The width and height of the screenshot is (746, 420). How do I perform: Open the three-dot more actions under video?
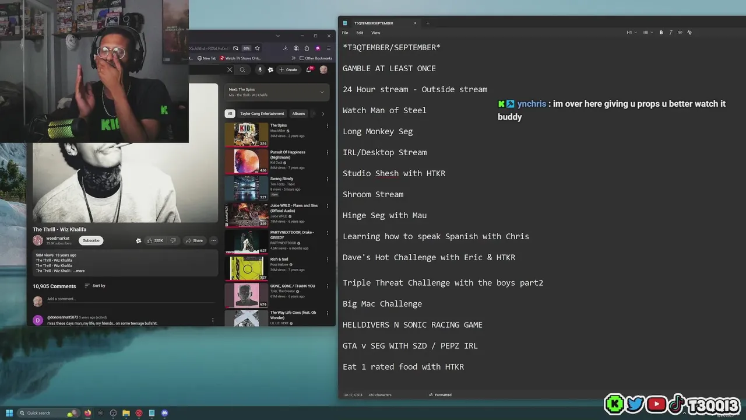click(x=213, y=240)
